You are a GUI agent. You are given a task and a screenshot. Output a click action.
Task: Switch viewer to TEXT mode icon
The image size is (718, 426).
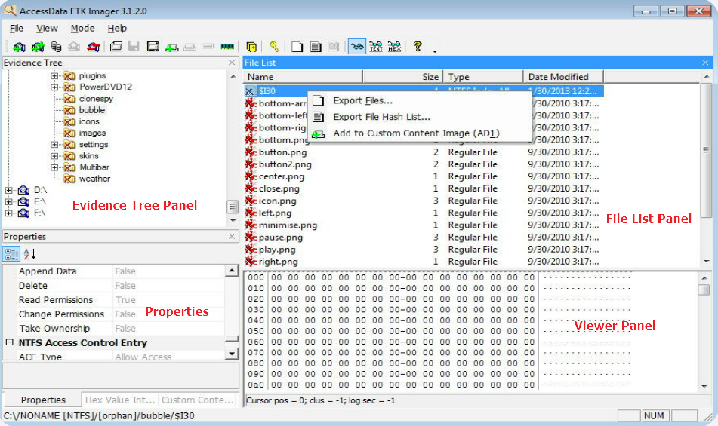(x=376, y=47)
